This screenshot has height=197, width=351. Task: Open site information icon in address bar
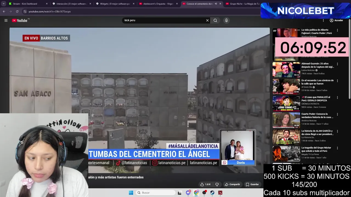25,11
